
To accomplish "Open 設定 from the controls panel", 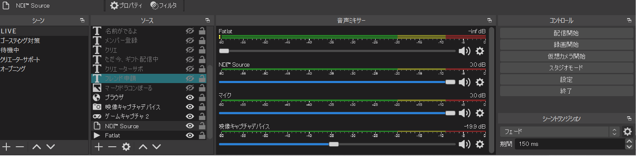I will [566, 79].
